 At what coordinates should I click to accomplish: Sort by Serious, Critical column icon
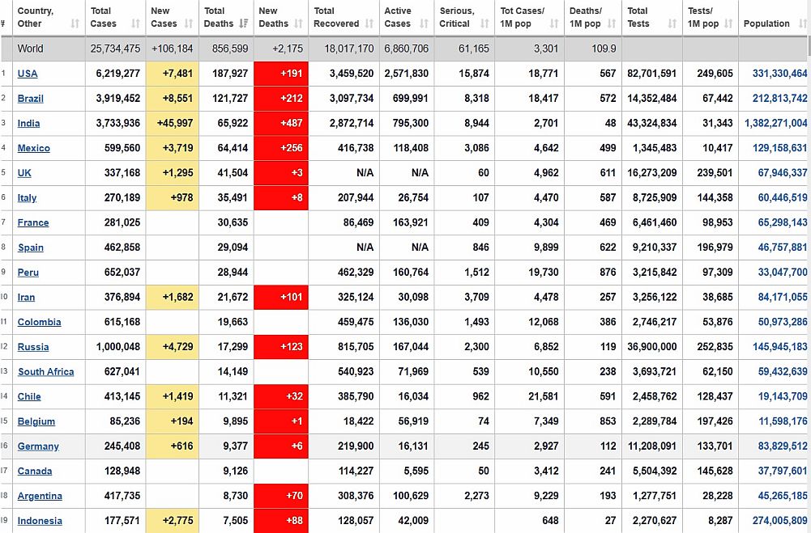coord(484,23)
